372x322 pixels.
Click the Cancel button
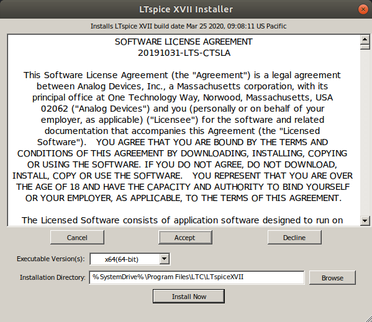(x=77, y=237)
